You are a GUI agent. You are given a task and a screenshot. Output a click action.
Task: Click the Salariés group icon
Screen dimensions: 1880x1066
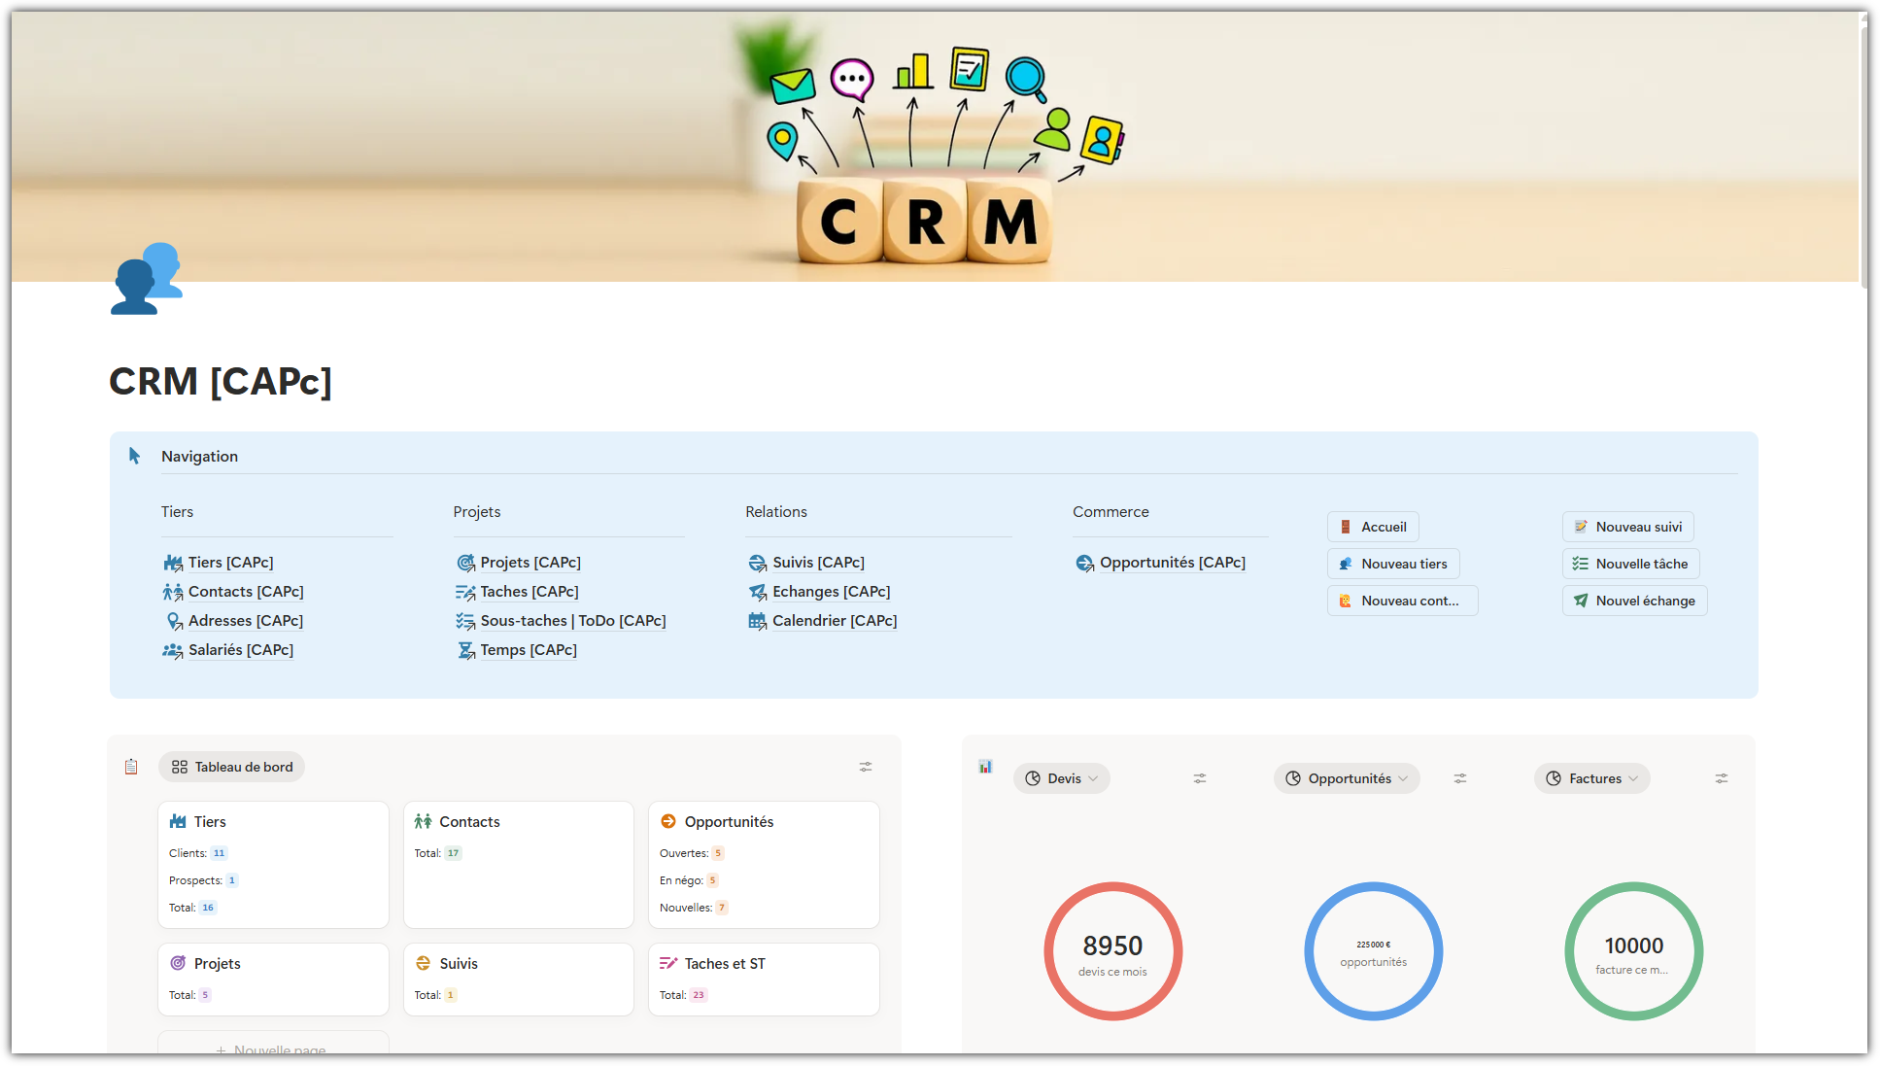[x=173, y=649]
